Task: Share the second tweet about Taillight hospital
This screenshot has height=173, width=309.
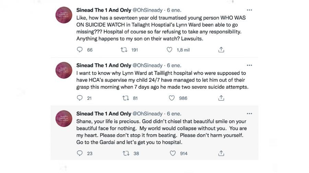Action: 221,98
